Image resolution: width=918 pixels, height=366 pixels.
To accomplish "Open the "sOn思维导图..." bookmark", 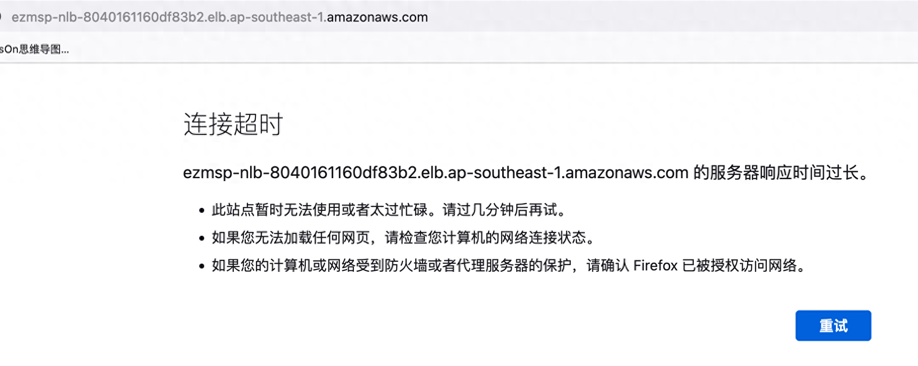I will coord(35,49).
